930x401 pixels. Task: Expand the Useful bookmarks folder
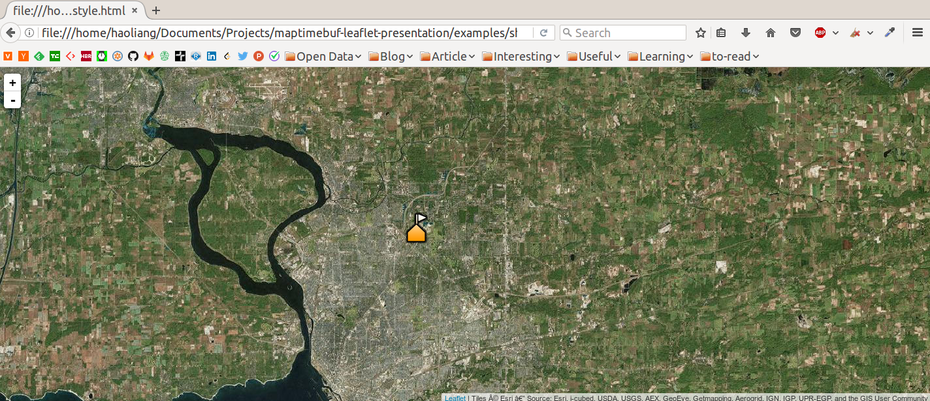click(x=594, y=57)
